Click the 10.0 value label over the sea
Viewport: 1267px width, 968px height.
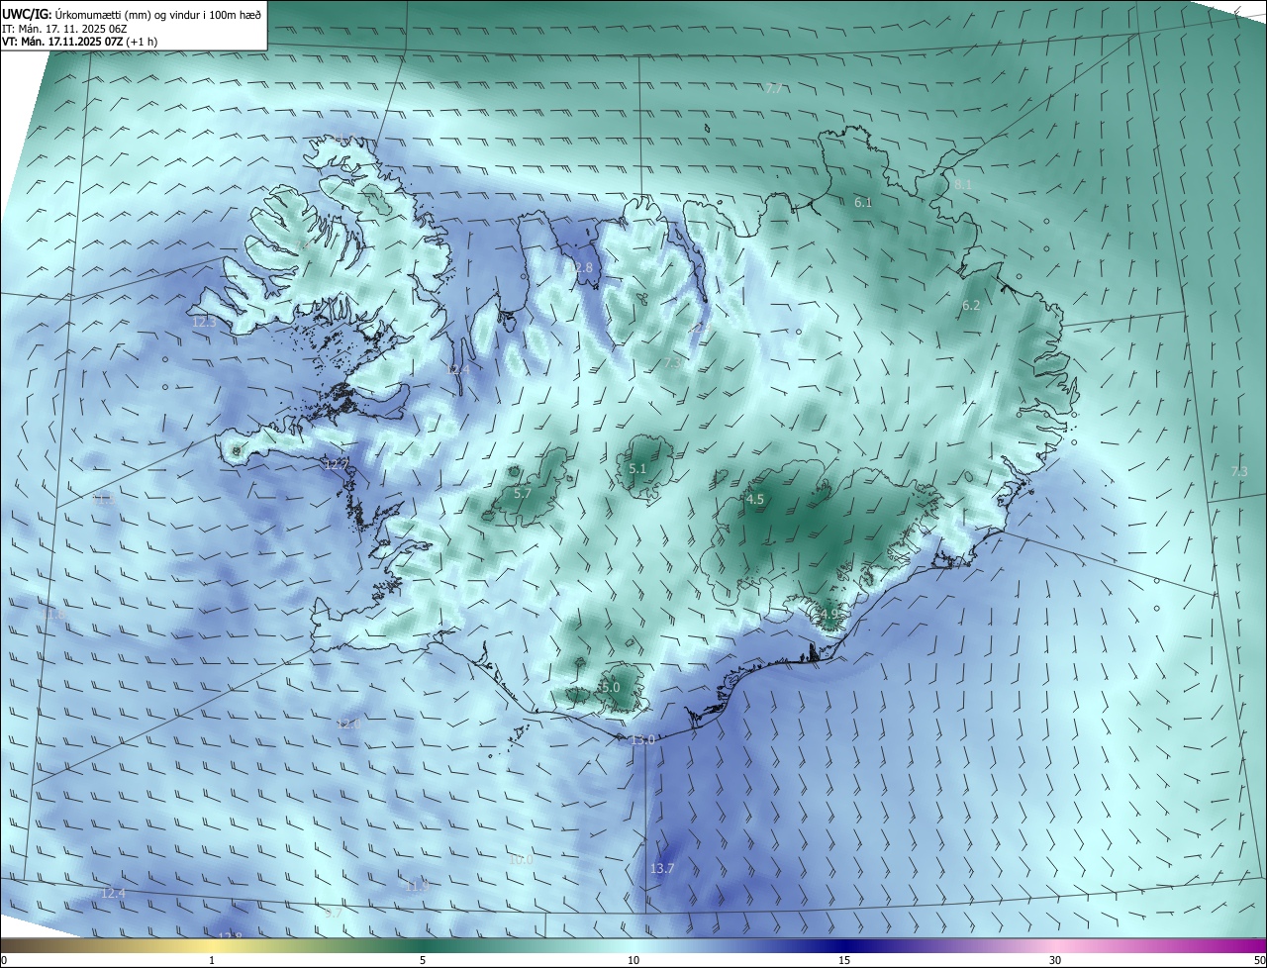point(521,860)
